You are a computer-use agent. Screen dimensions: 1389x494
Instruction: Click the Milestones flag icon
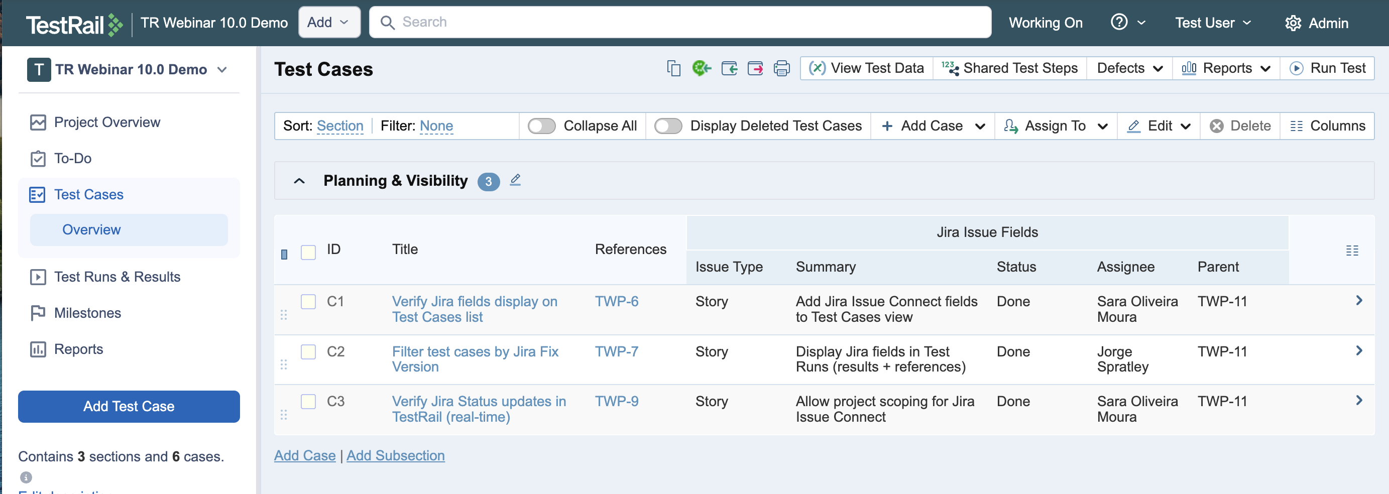tap(38, 313)
